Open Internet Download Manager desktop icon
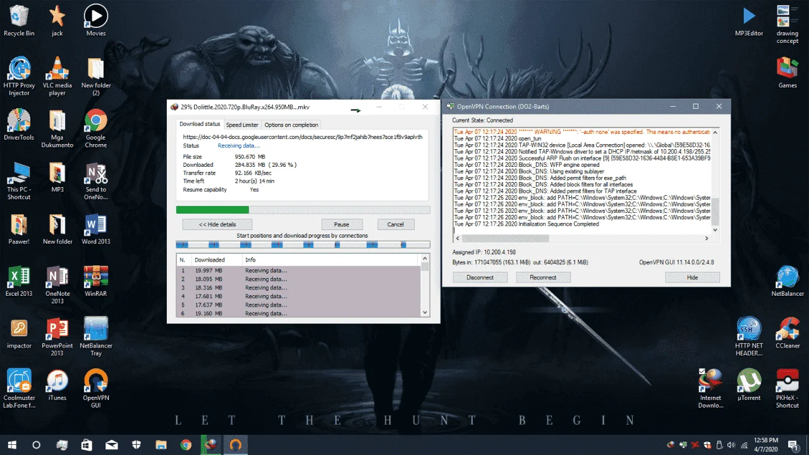This screenshot has height=455, width=809. pyautogui.click(x=710, y=389)
